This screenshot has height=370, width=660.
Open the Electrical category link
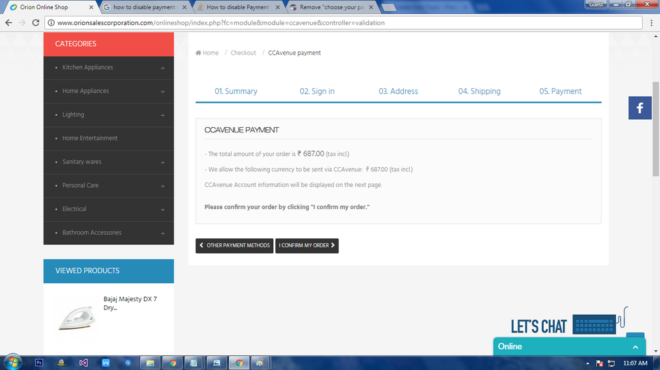coord(74,209)
